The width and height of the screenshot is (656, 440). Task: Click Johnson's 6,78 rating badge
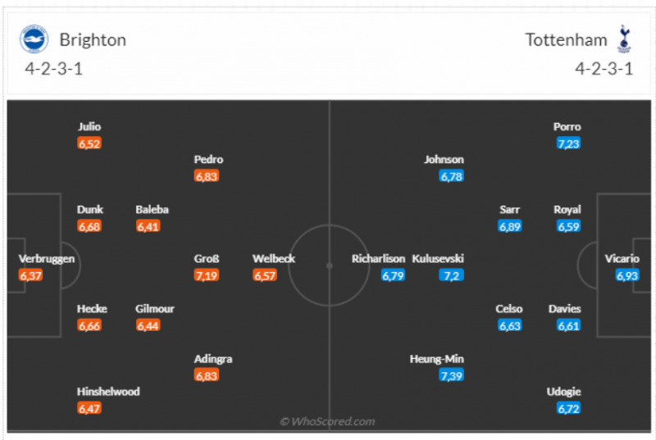coord(452,176)
